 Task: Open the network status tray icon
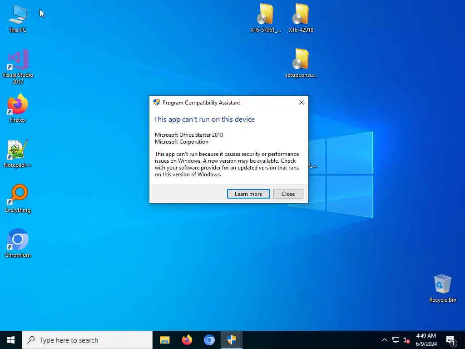click(396, 340)
